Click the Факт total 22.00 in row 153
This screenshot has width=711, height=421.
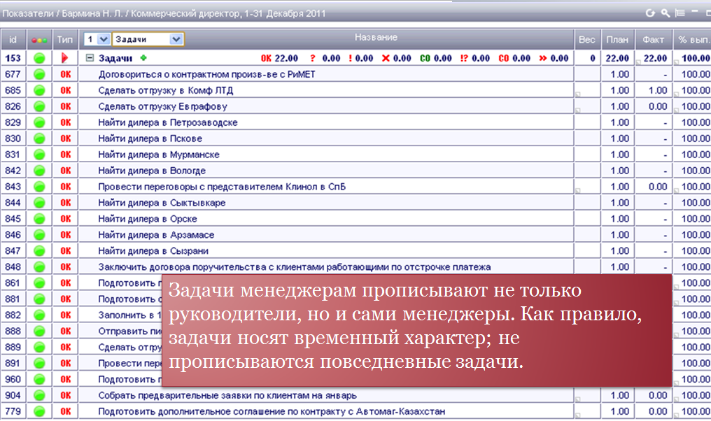[655, 58]
